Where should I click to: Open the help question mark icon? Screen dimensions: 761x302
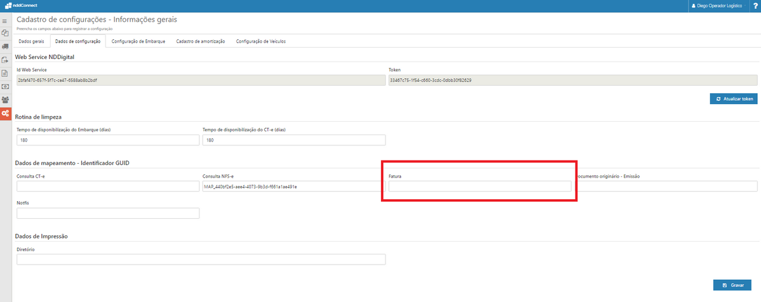point(755,6)
